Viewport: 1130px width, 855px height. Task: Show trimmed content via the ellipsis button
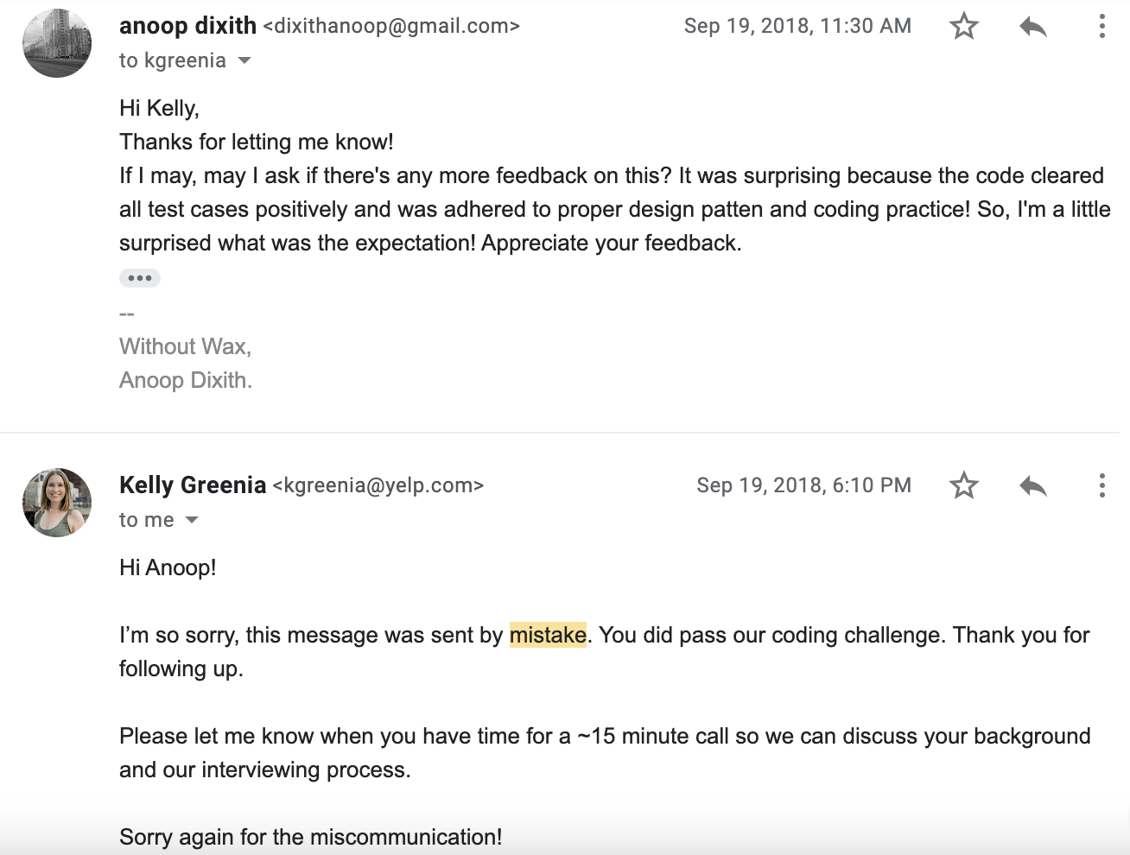140,278
